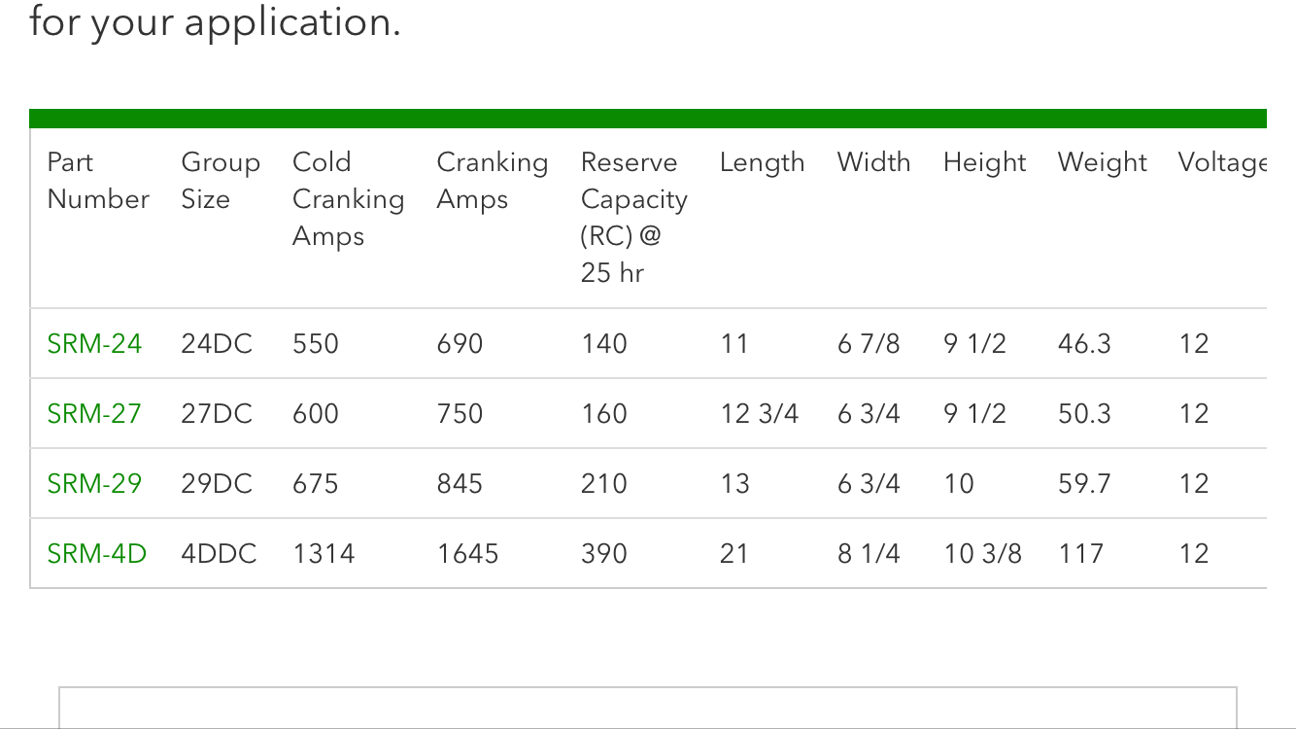Open the SRM-4D part number link

pos(97,554)
